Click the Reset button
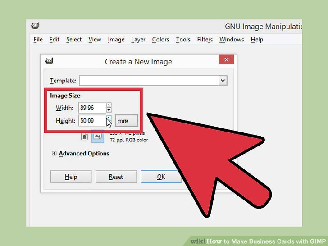328x246 pixels. pos(116,177)
